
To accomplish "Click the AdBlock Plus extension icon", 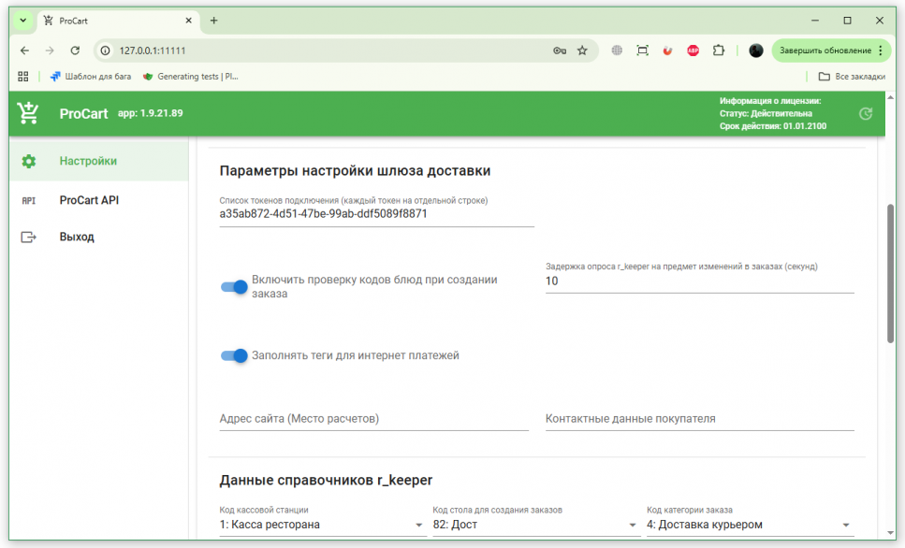I will [693, 50].
